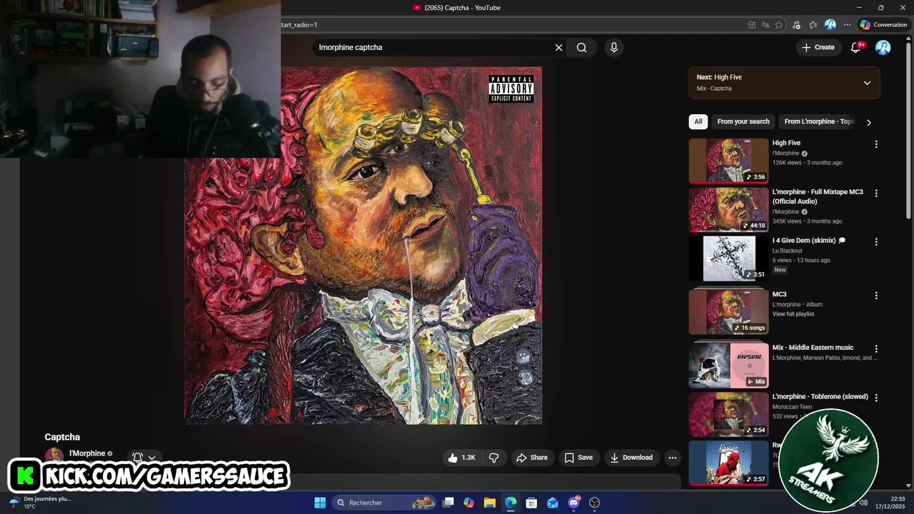The width and height of the screenshot is (914, 514).
Task: Open High Five video thumbnail
Action: pos(728,161)
